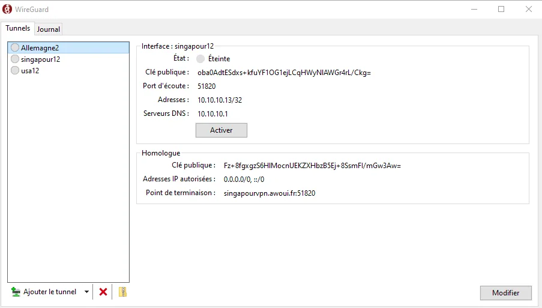542x308 pixels.
Task: Switch to the Tunnels tab
Action: point(17,28)
